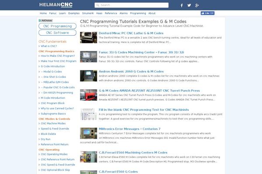Click the Milltronics Centurion 7 thumbnail
The image size is (262, 174).
[x=89, y=134]
